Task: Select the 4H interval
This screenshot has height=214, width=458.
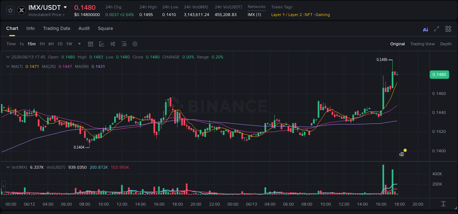Action: (51, 44)
